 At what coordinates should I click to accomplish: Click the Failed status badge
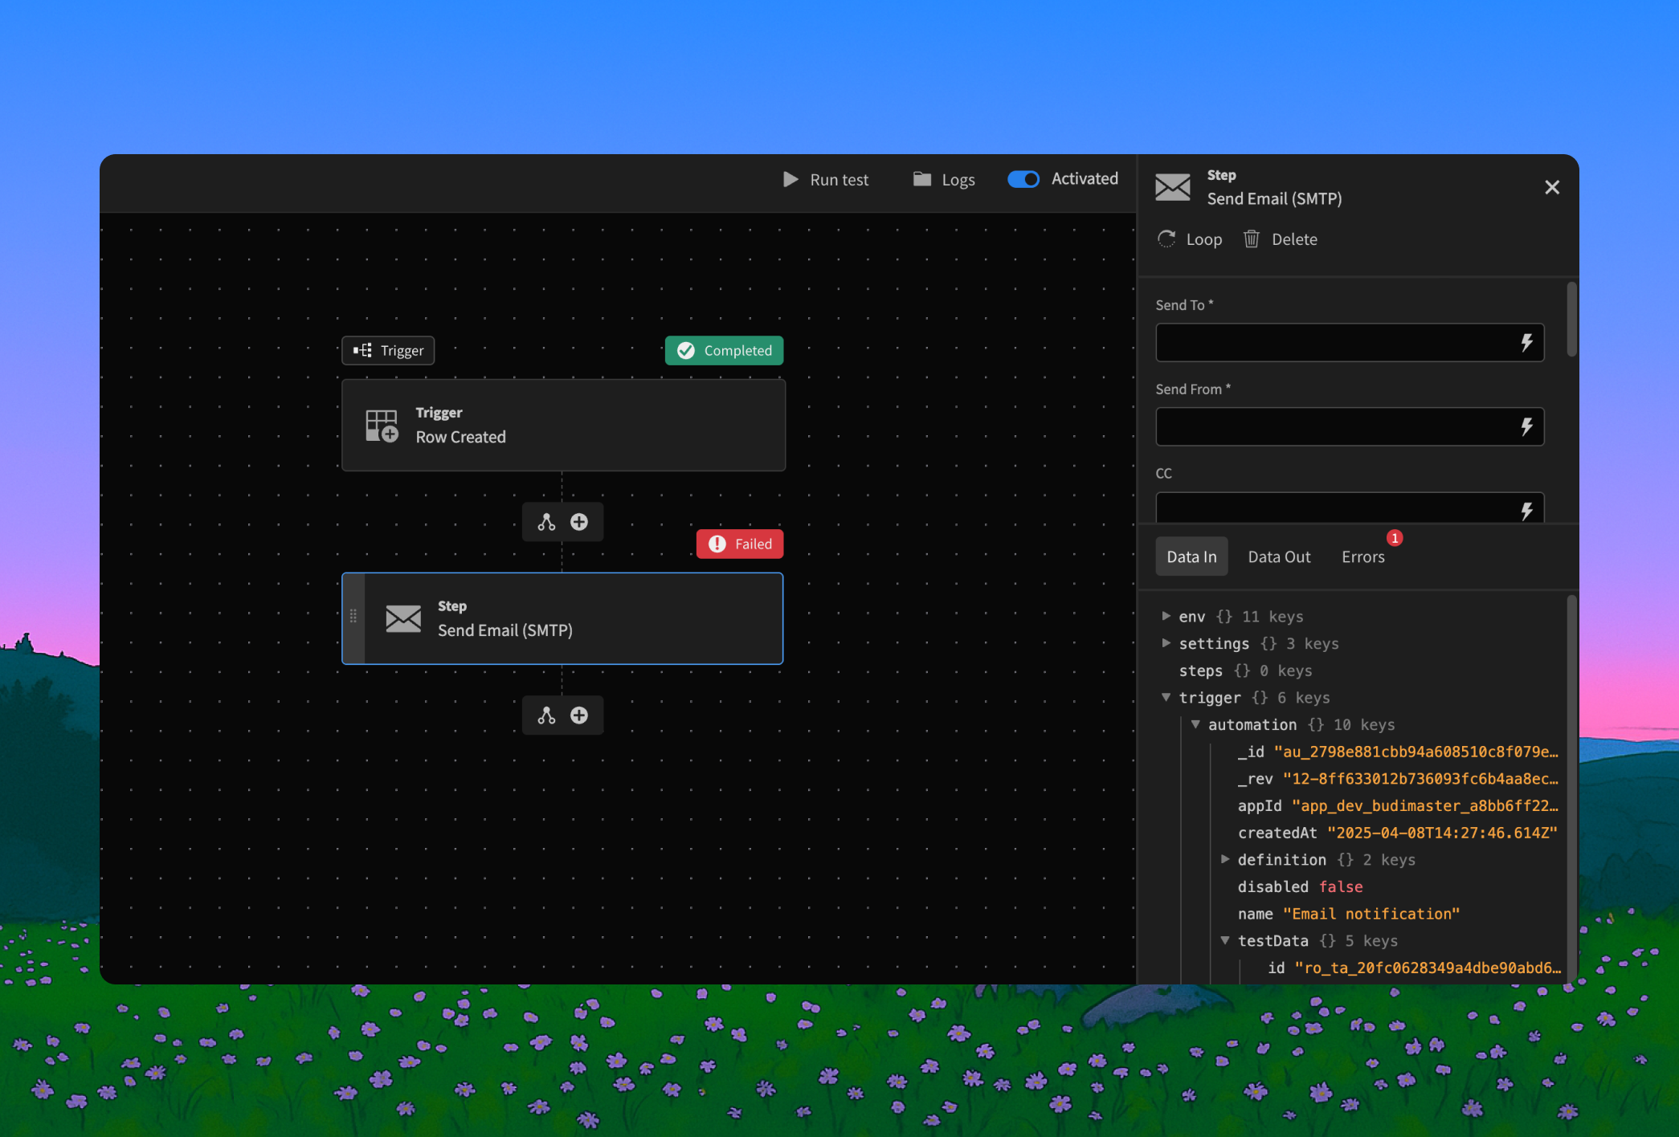click(740, 544)
